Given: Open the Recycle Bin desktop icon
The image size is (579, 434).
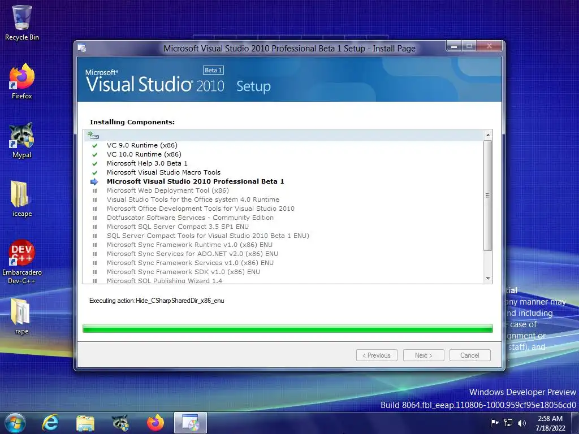Looking at the screenshot, I should point(22,23).
